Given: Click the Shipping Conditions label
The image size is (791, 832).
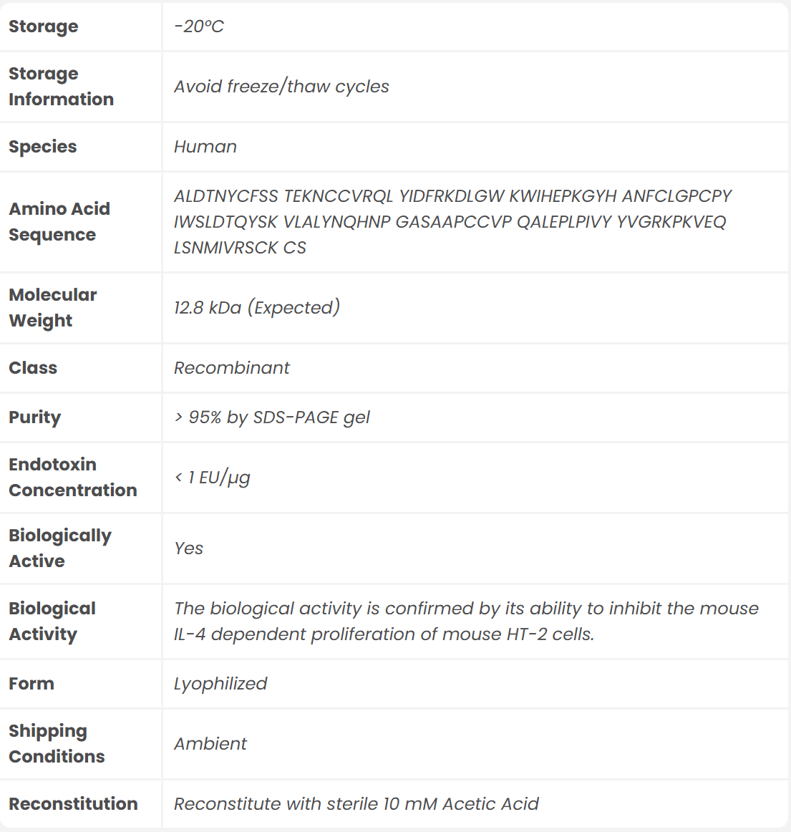Looking at the screenshot, I should 57,744.
